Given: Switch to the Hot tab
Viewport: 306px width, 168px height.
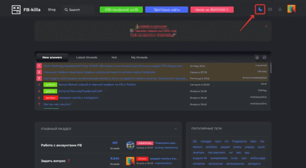Looking at the screenshot, I should pyautogui.click(x=114, y=57).
